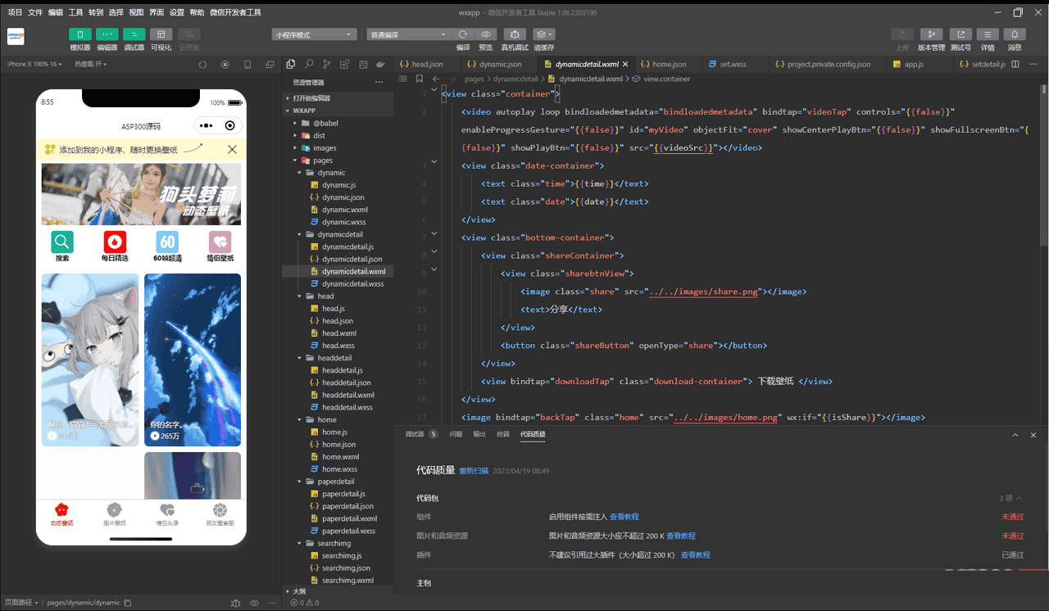This screenshot has width=1049, height=611.
Task: Tap the 60帧超清 icon in the simulator
Action: click(x=167, y=242)
